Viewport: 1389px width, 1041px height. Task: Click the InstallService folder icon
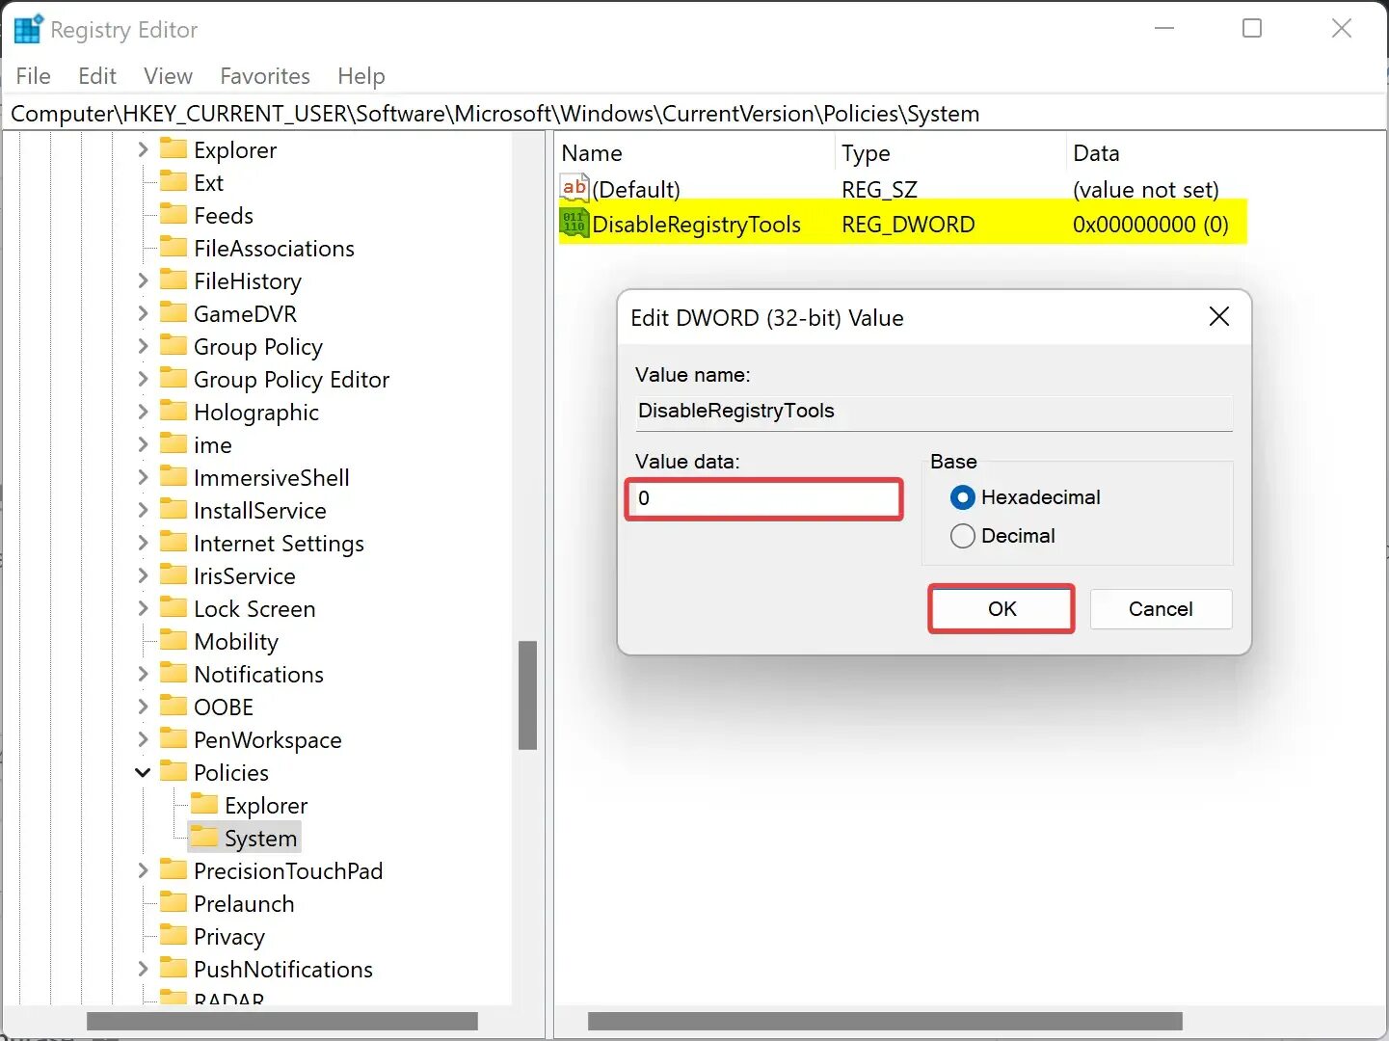[174, 509]
